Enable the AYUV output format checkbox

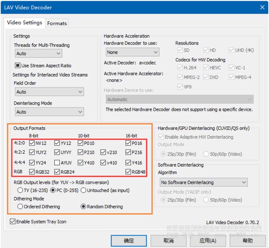[57, 163]
